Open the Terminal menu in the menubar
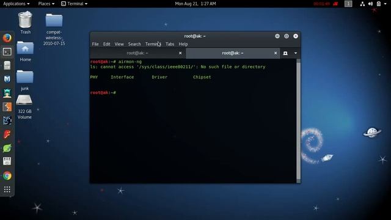The width and height of the screenshot is (391, 220). tap(153, 44)
